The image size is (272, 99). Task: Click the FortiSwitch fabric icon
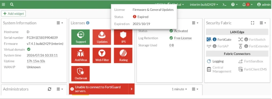240,40
